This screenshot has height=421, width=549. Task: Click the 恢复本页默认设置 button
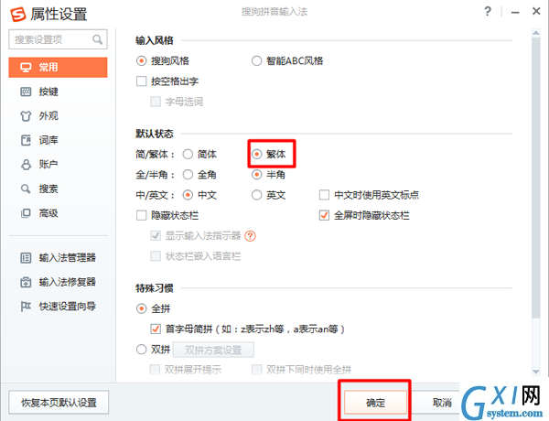coord(59,403)
